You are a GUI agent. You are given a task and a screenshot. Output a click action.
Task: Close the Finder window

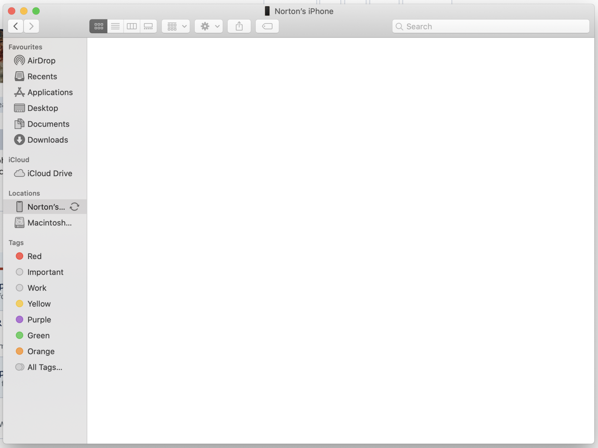tap(12, 11)
